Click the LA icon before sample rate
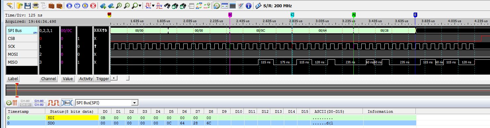This screenshot has height=128, width=490. point(258,6)
